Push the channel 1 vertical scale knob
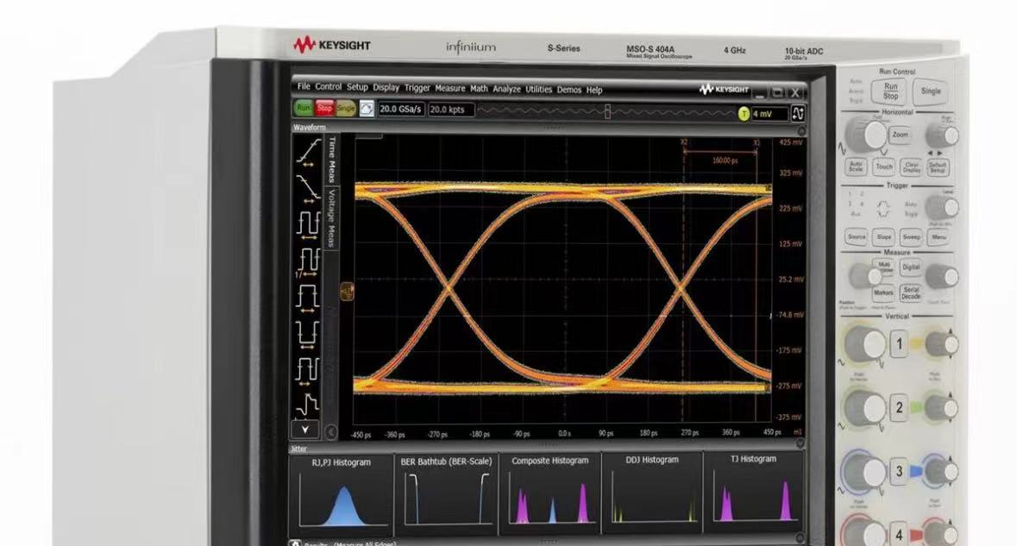The height and width of the screenshot is (546, 1017). pos(864,343)
